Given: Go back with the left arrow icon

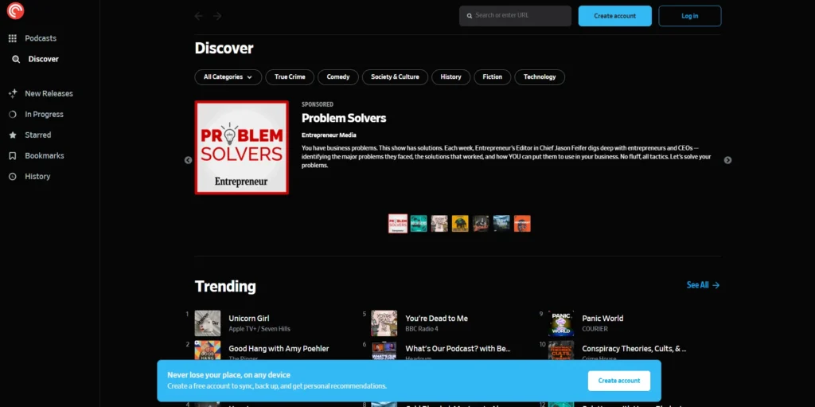Looking at the screenshot, I should [198, 16].
